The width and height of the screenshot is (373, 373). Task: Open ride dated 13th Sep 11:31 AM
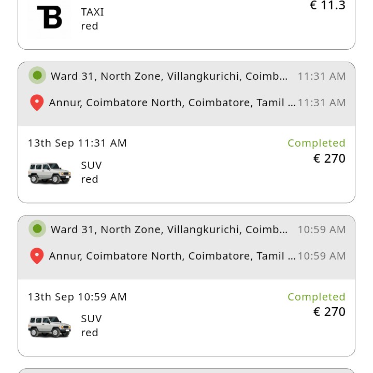[x=77, y=143]
